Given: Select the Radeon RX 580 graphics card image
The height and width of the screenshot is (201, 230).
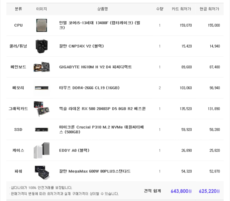Looking at the screenshot, I should click(42, 109).
